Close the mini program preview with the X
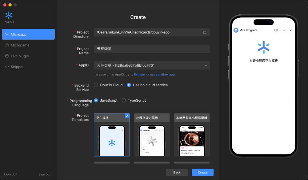This screenshot has height=180, width=308. [x=291, y=30]
